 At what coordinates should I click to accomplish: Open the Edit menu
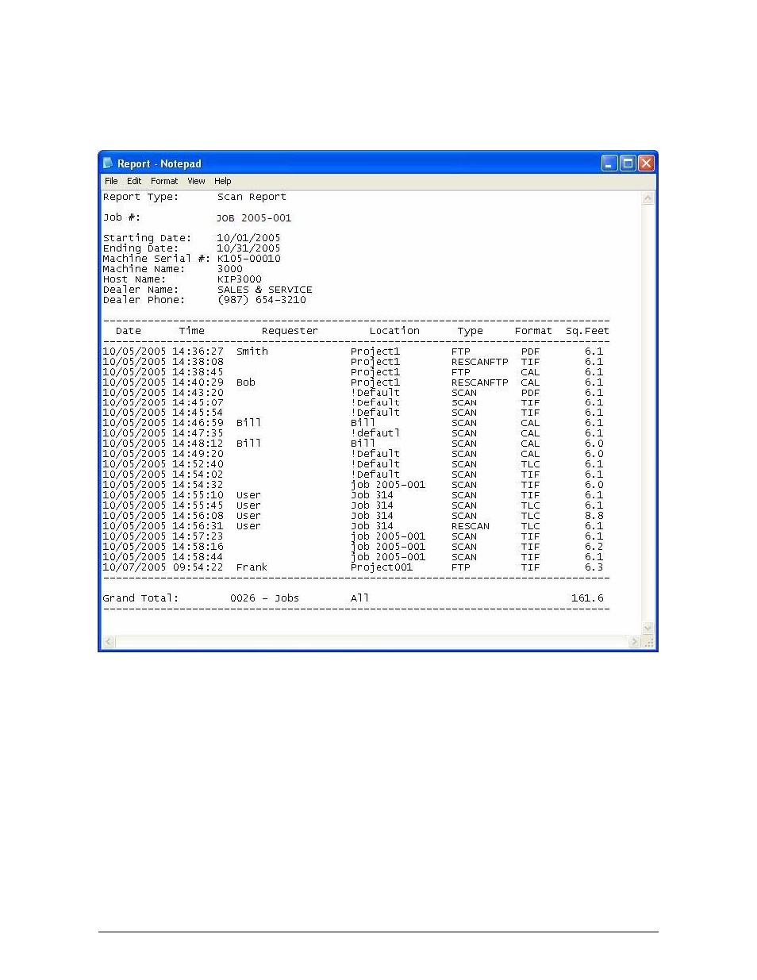pyautogui.click(x=134, y=181)
